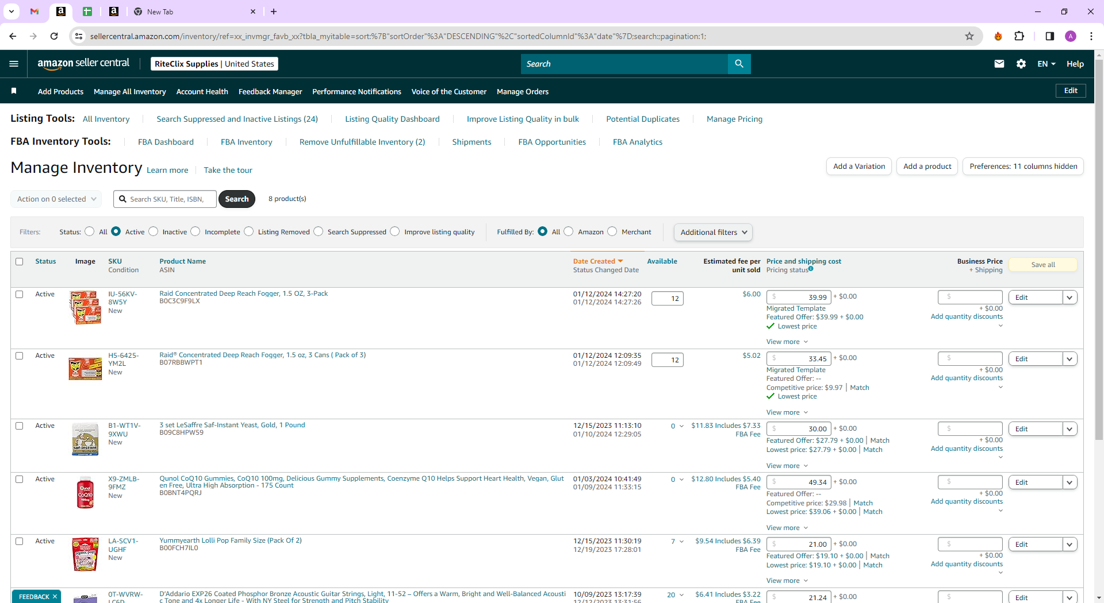
Task: Select the Listing Removed radio button
Action: pyautogui.click(x=249, y=231)
